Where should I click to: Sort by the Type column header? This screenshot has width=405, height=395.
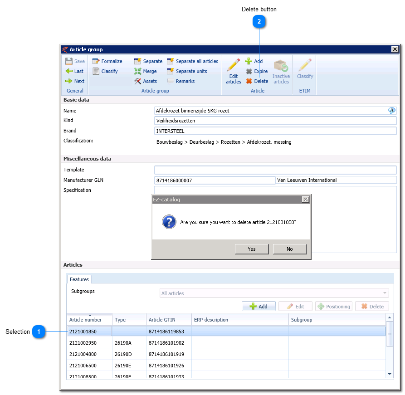[x=129, y=320]
